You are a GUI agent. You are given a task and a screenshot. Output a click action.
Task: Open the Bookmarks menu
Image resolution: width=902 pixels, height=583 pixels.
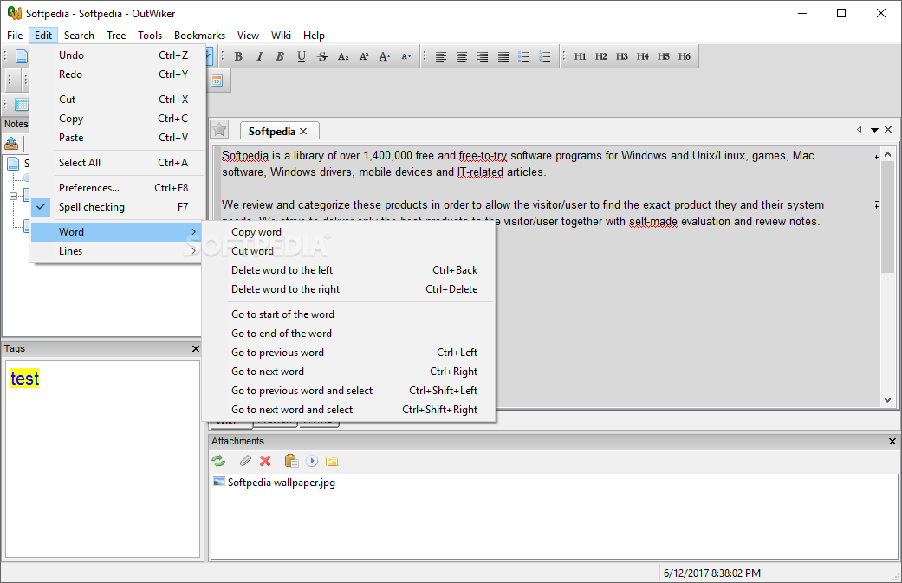pos(199,35)
